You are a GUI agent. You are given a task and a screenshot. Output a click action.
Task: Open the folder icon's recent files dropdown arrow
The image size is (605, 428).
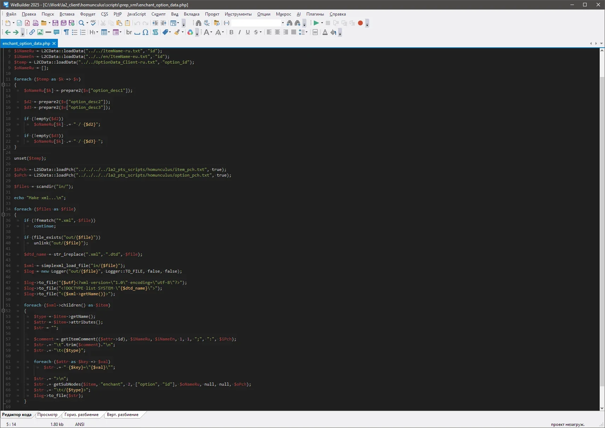coord(49,23)
